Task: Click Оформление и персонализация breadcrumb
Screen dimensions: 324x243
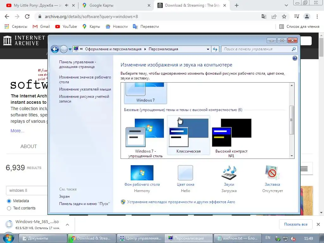Action: (x=113, y=49)
